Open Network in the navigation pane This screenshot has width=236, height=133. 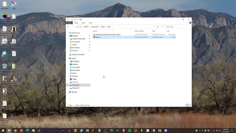pos(74,92)
